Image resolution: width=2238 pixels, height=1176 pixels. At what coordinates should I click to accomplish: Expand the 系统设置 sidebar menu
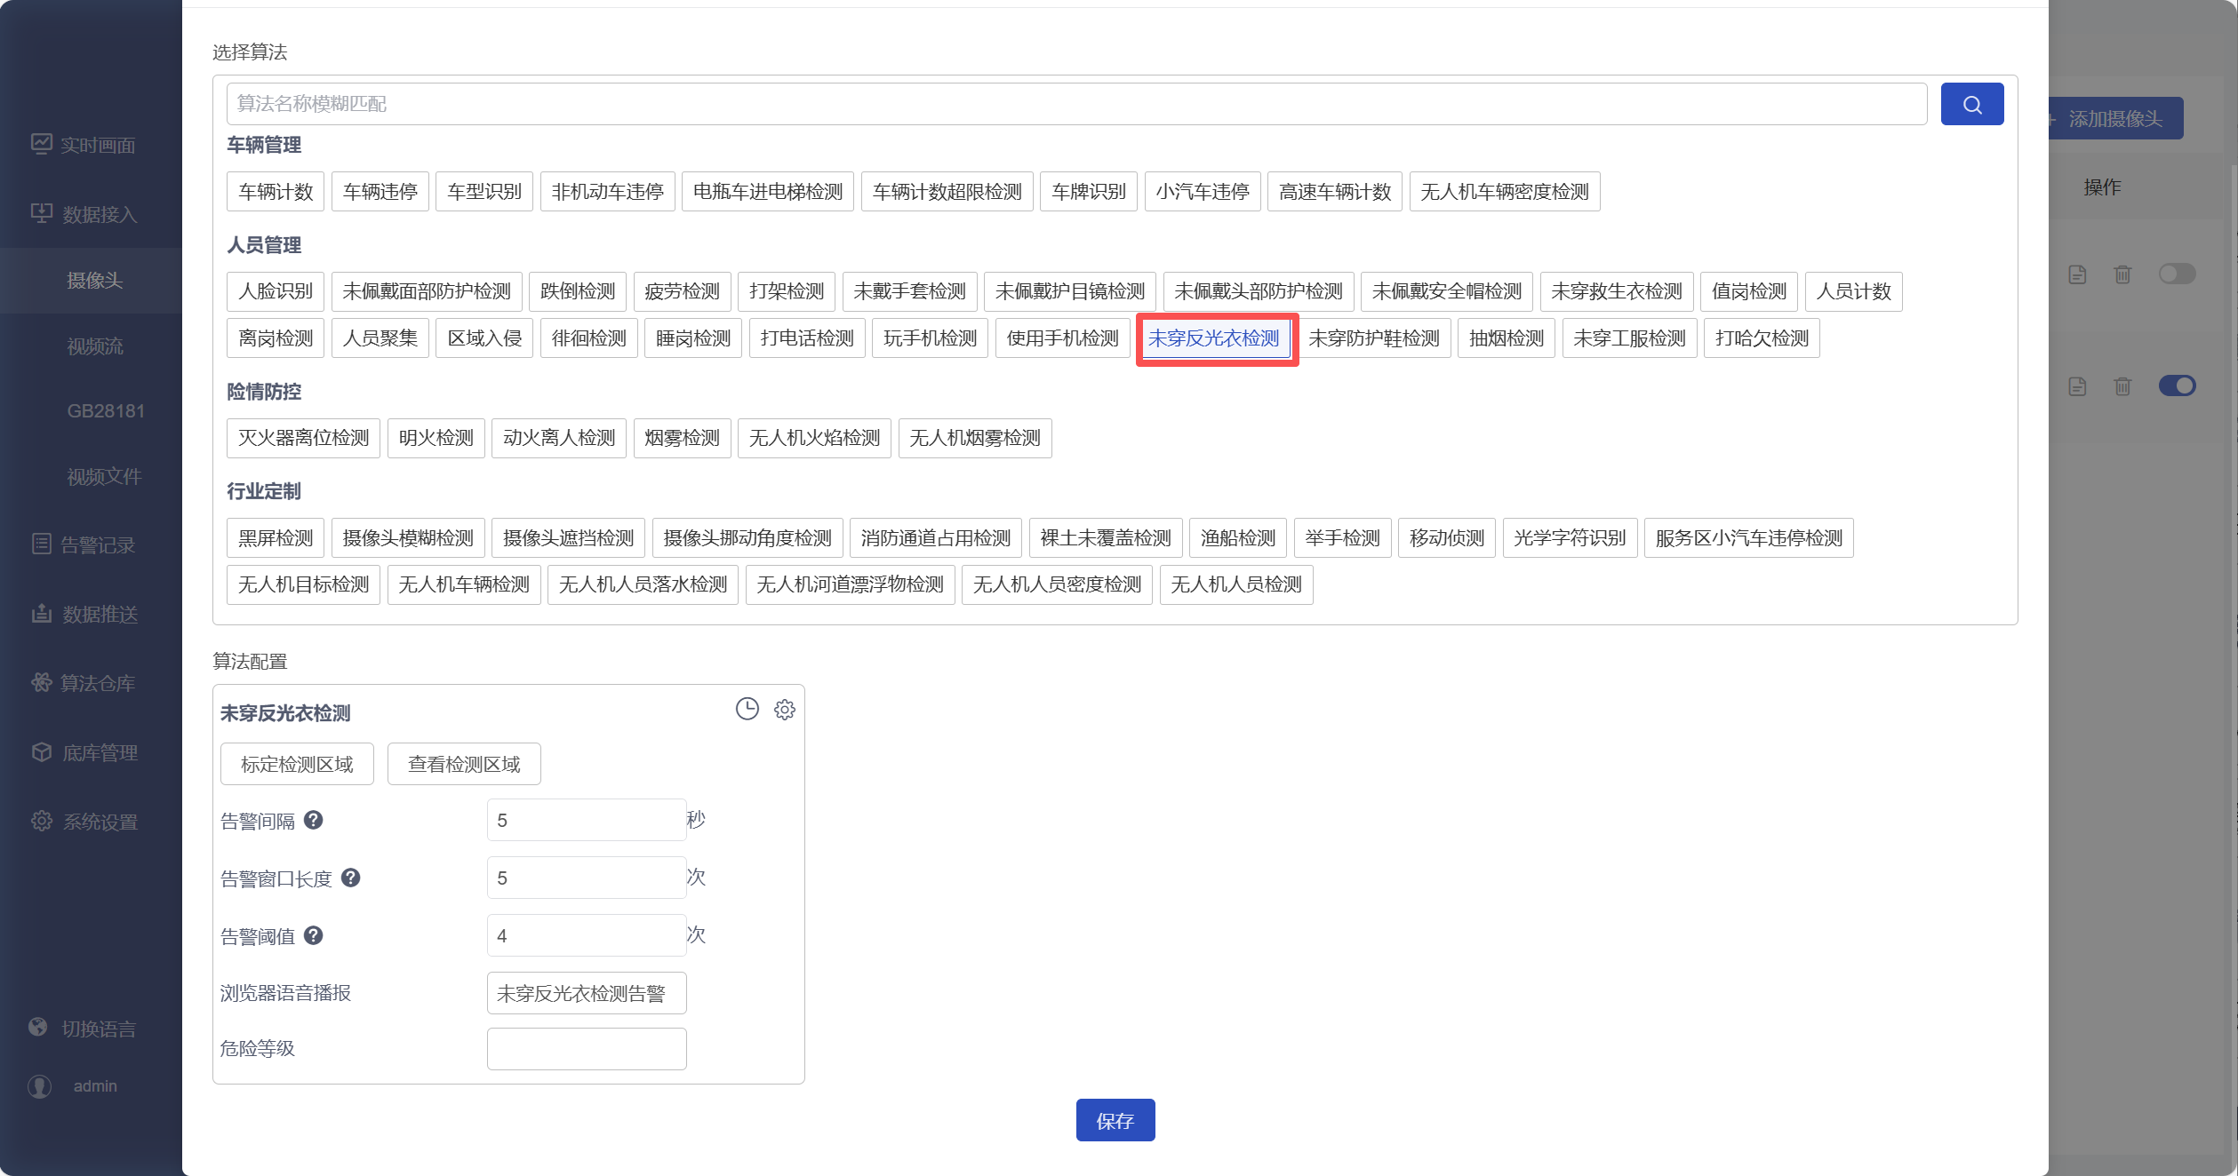[x=99, y=822]
